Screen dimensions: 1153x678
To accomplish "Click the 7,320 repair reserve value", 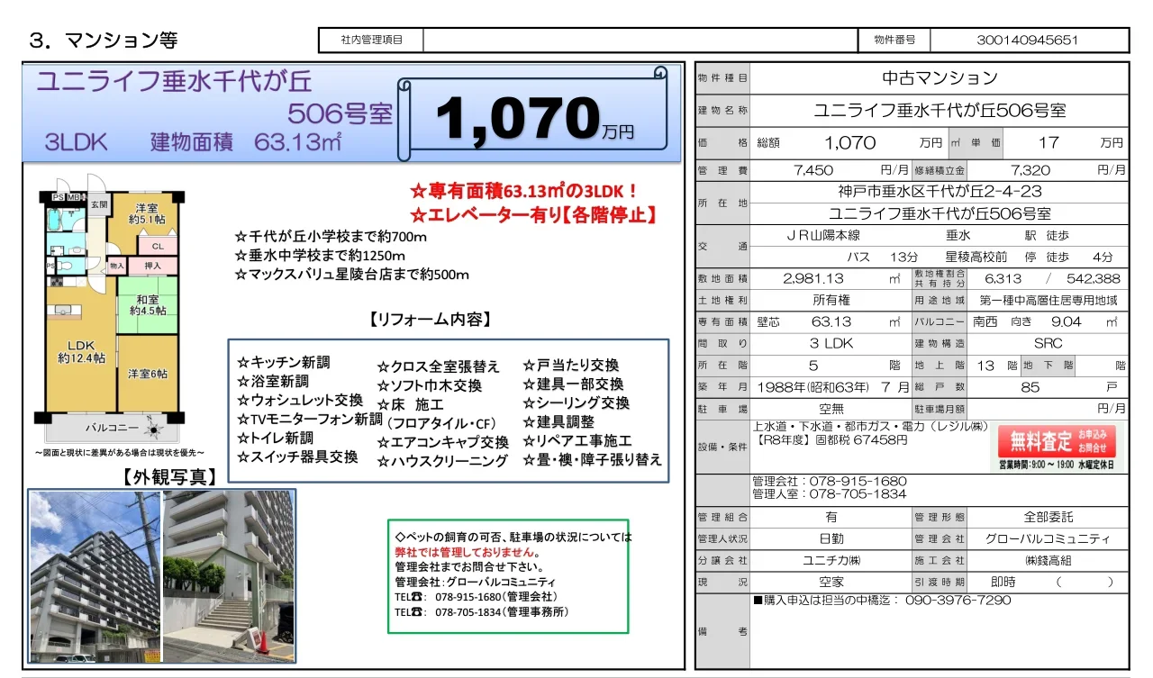I will point(1030,169).
